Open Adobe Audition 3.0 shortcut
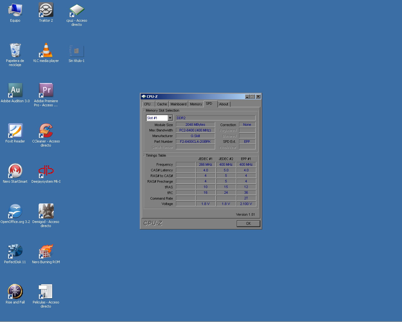The height and width of the screenshot is (322, 402). point(15,91)
